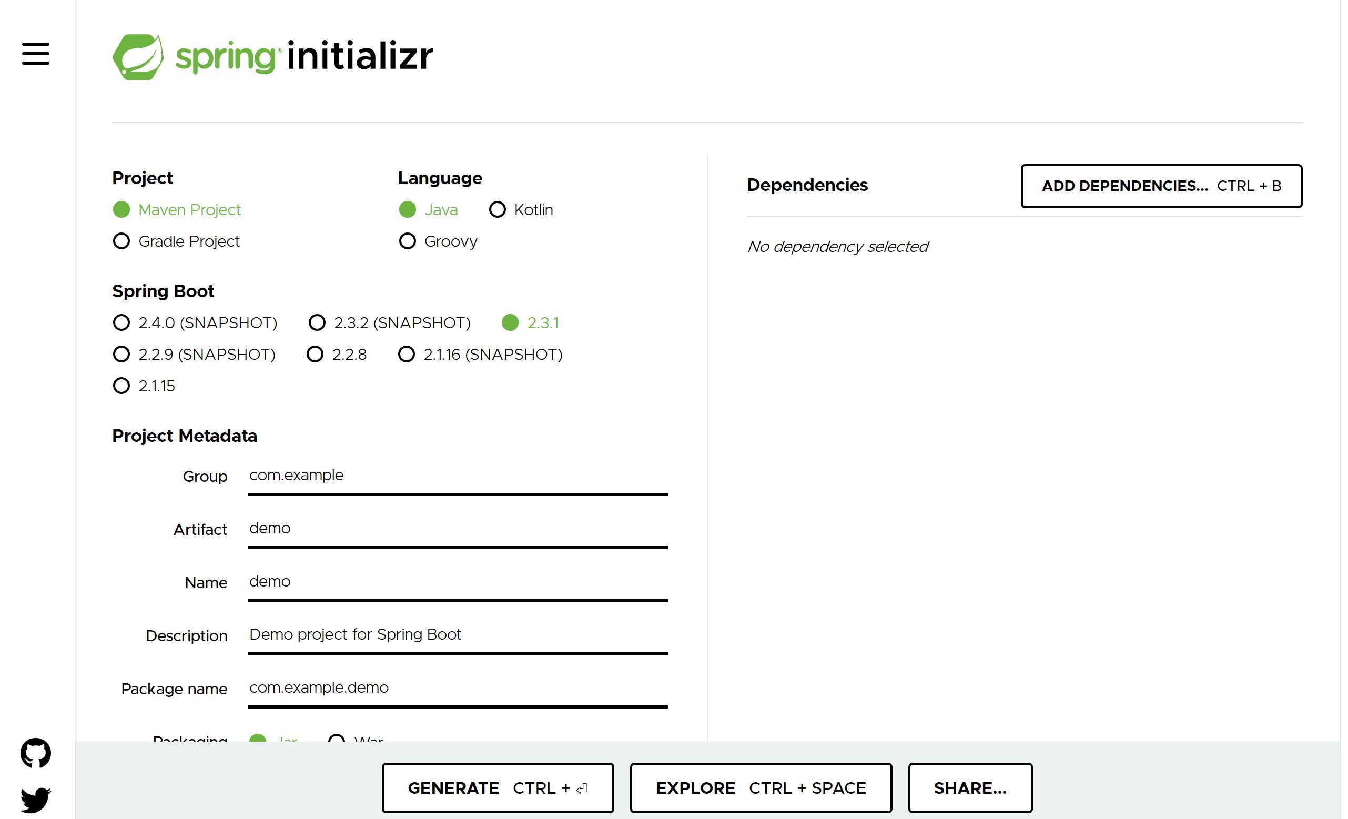
Task: Choose Spring Boot 2.2.9 (SNAPSHOT)
Action: pyautogui.click(x=194, y=355)
